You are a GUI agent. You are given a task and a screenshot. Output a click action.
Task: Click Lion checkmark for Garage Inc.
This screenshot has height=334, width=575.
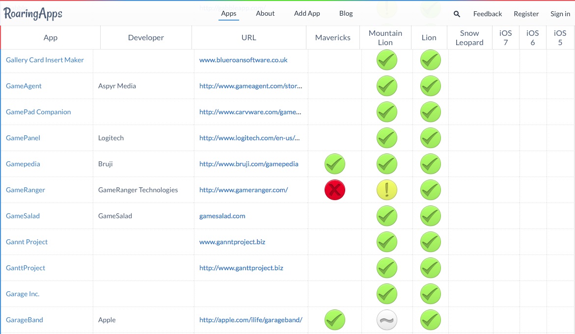[x=431, y=294]
